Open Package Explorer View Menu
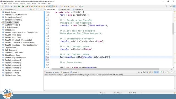This screenshot has width=176, height=99. [36, 9]
